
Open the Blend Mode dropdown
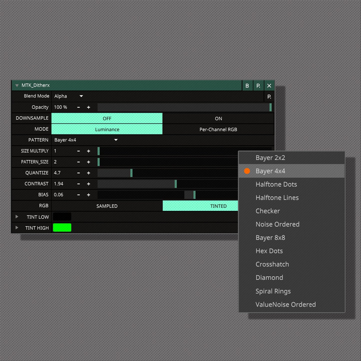pos(81,96)
